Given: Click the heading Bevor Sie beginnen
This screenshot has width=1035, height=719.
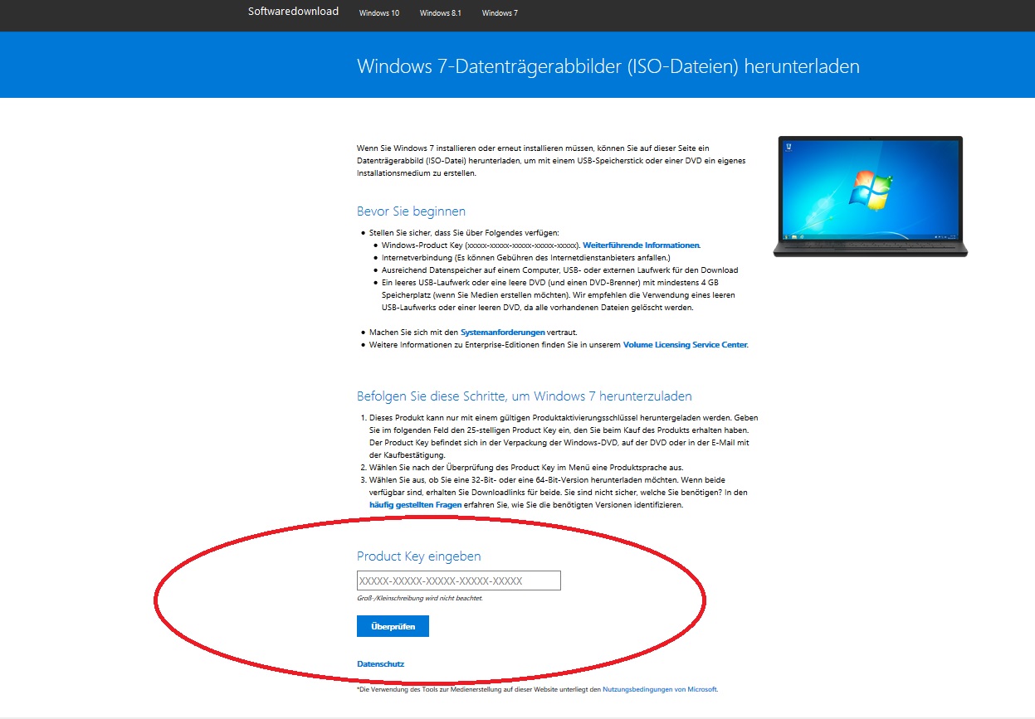Looking at the screenshot, I should (x=411, y=211).
